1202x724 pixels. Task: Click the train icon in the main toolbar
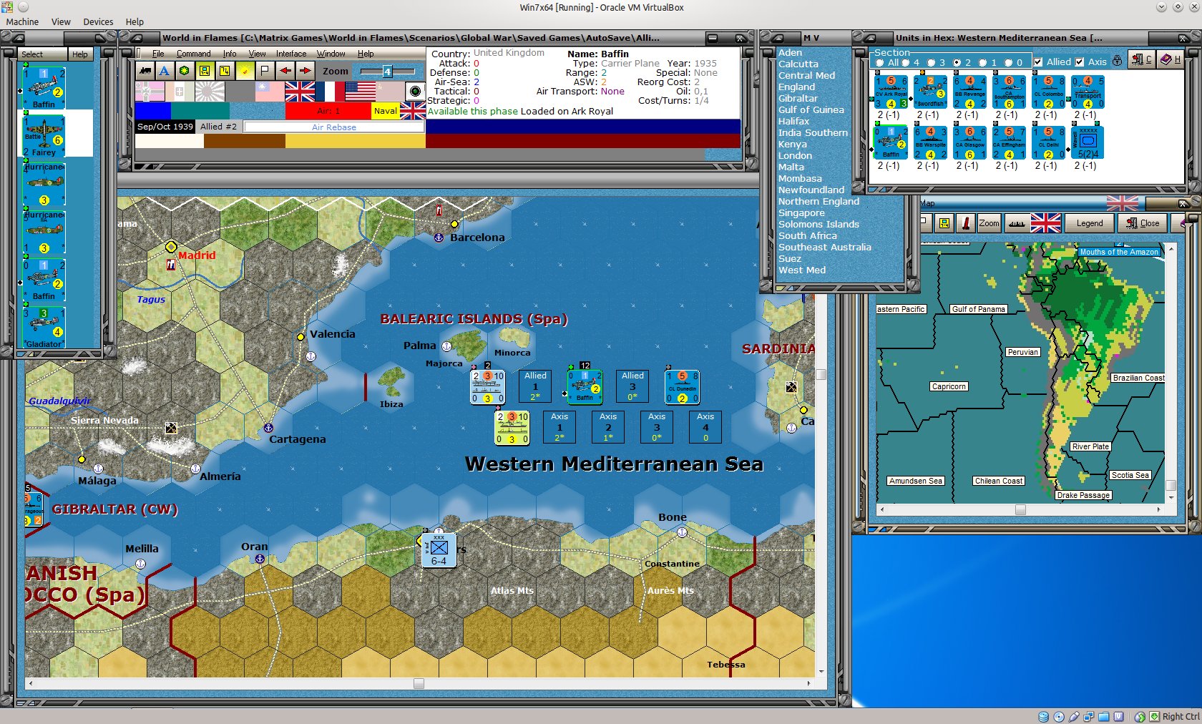145,71
